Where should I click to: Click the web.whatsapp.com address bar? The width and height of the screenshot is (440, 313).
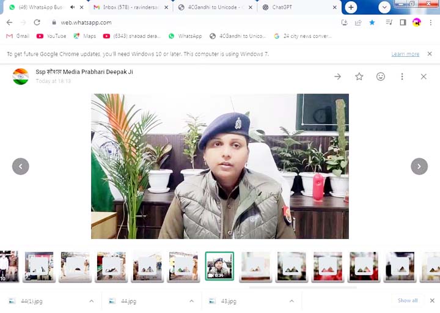click(x=183, y=23)
